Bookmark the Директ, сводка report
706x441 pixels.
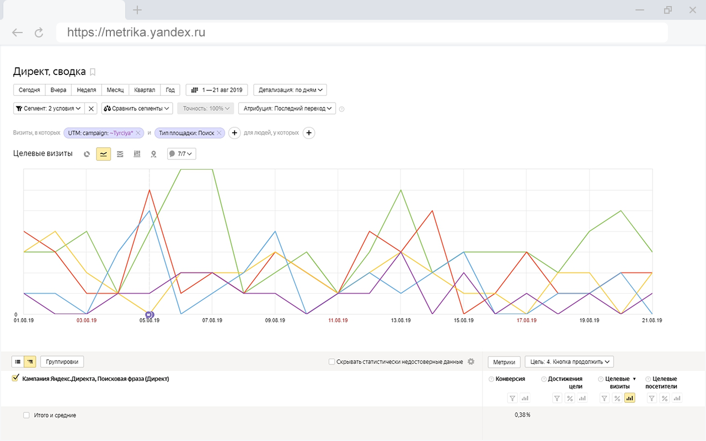(x=93, y=72)
